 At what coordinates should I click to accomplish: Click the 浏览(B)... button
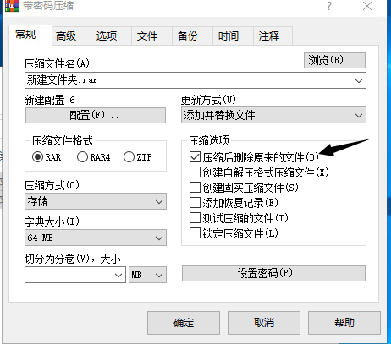334,60
